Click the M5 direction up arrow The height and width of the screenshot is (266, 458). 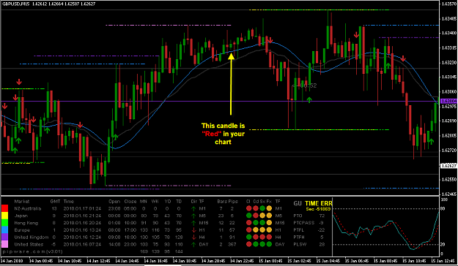click(x=193, y=216)
